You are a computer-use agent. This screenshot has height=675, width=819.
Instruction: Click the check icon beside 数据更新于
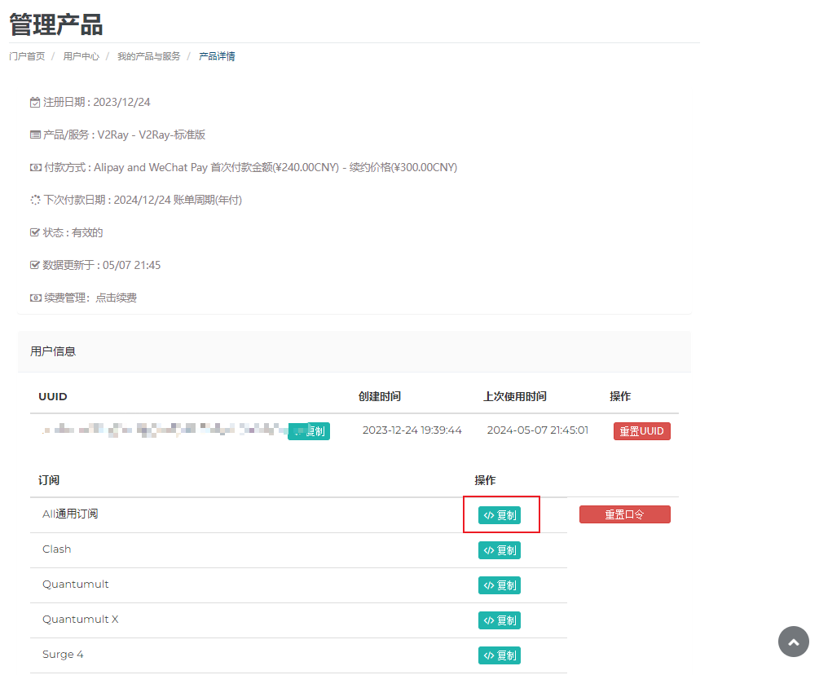[35, 266]
